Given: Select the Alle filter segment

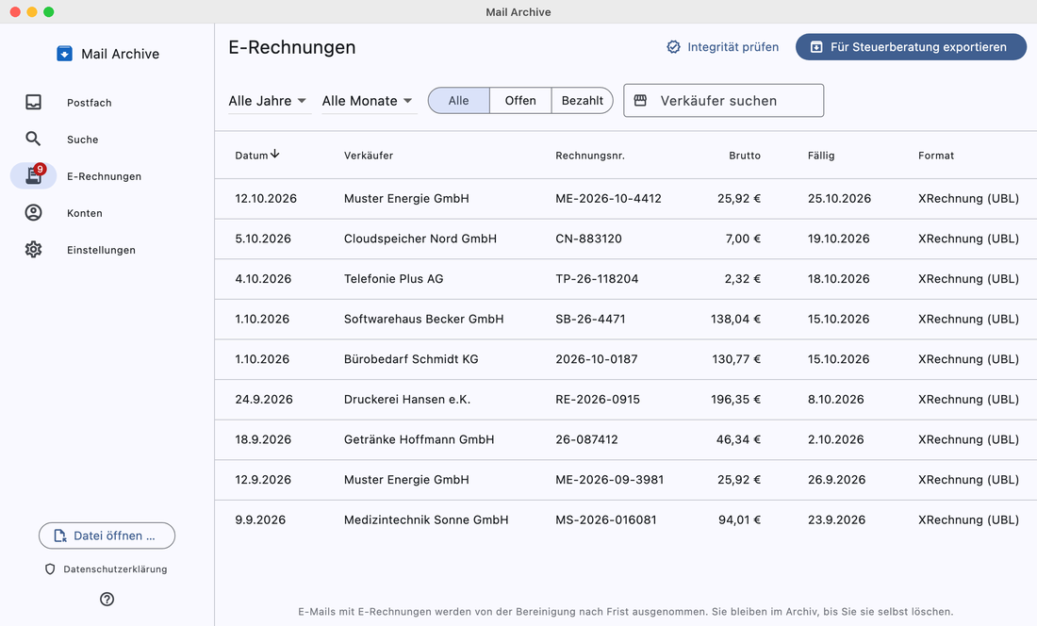Looking at the screenshot, I should click(459, 101).
